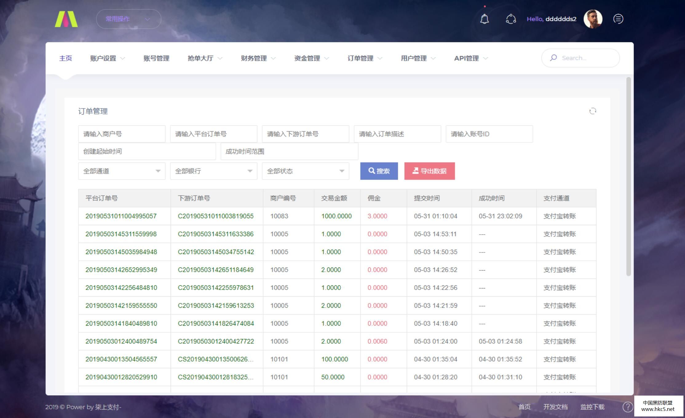Viewport: 685px width, 418px height.
Task: Expand the 订单管理 menu
Action: click(x=365, y=58)
